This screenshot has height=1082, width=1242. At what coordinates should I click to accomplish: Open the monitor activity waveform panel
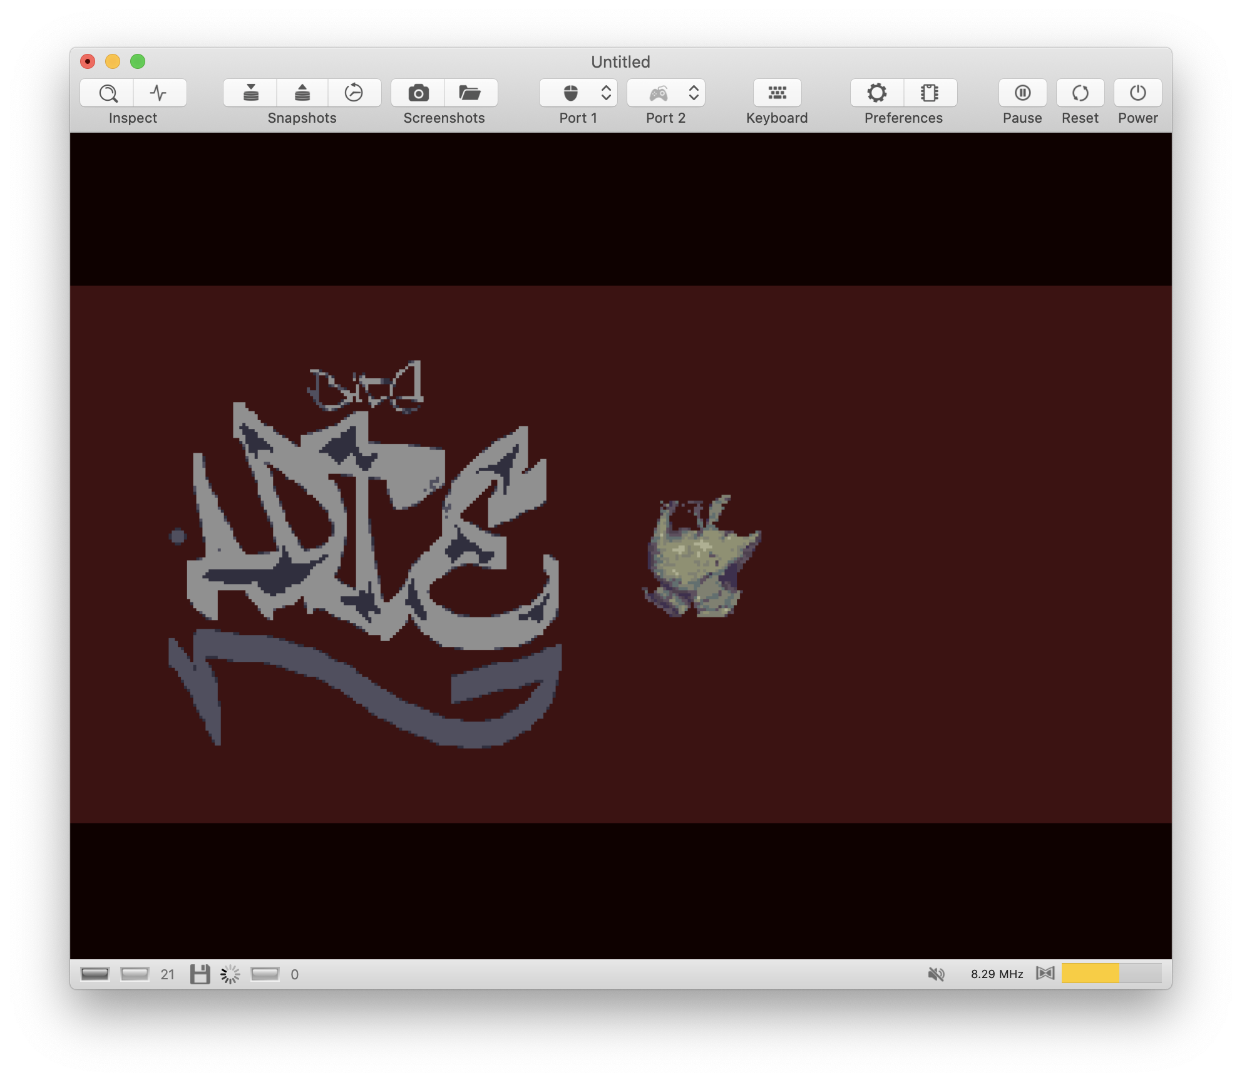point(160,93)
